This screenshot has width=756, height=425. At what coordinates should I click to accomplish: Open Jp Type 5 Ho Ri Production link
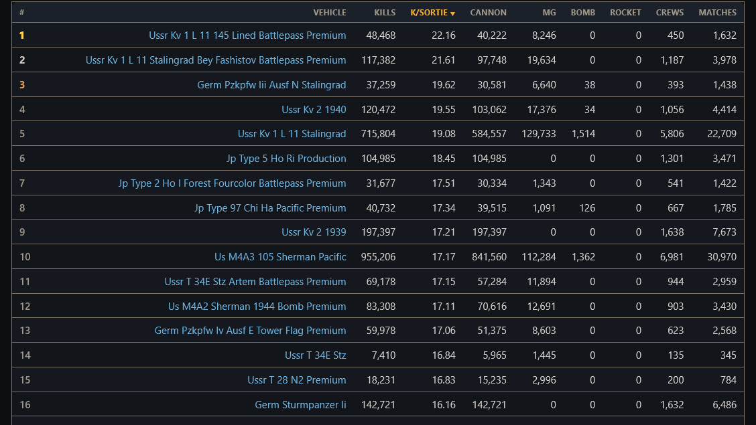286,159
